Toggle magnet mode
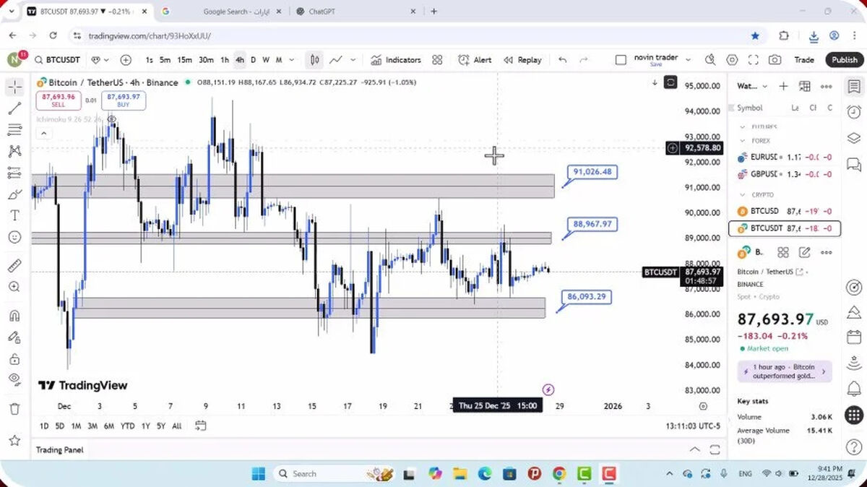The image size is (867, 487). (14, 316)
